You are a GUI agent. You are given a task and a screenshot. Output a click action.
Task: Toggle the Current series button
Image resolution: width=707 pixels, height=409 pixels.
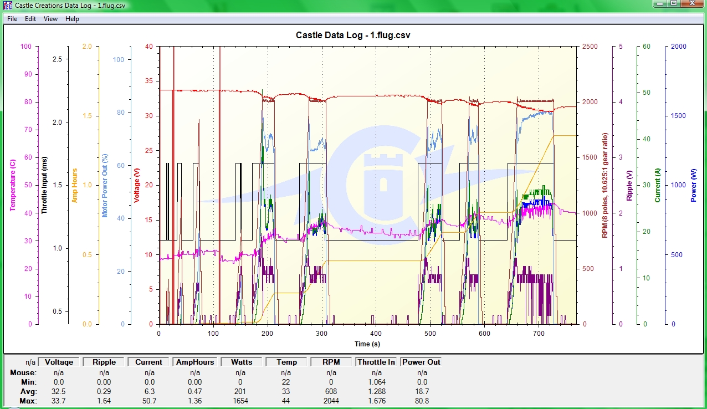coord(149,362)
